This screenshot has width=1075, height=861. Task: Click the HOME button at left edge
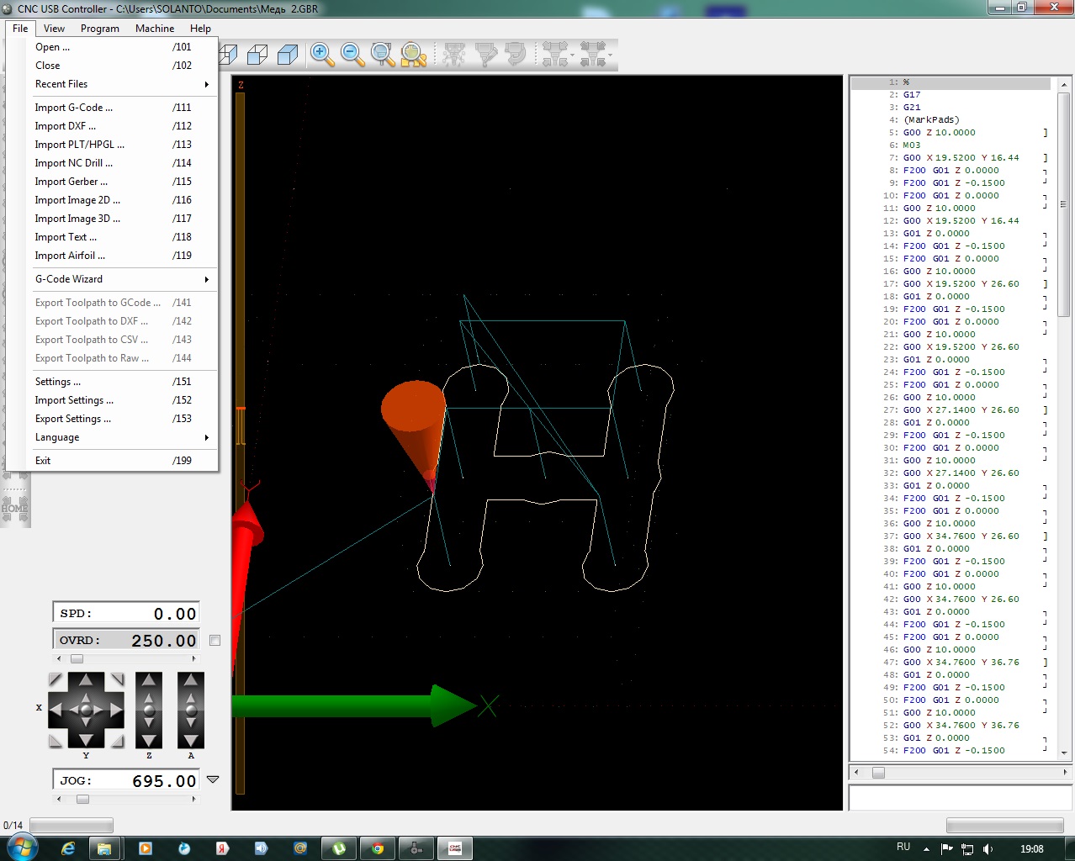point(14,508)
